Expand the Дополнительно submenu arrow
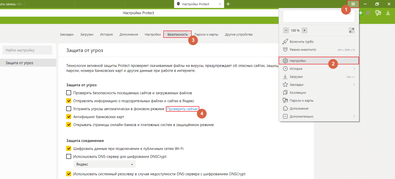 [354, 117]
